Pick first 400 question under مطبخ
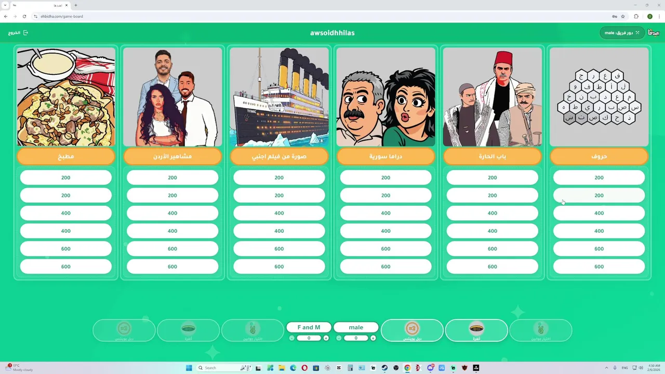Viewport: 665px width, 374px height. pos(66,213)
